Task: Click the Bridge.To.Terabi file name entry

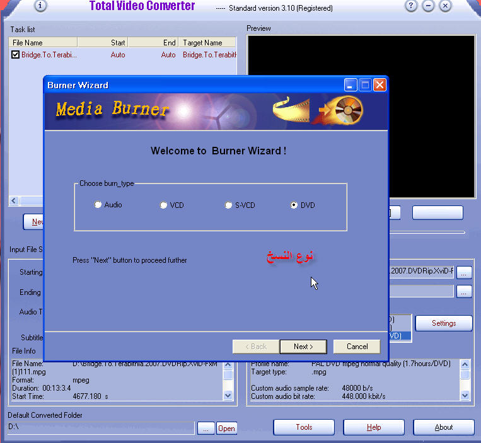Action: (49, 55)
